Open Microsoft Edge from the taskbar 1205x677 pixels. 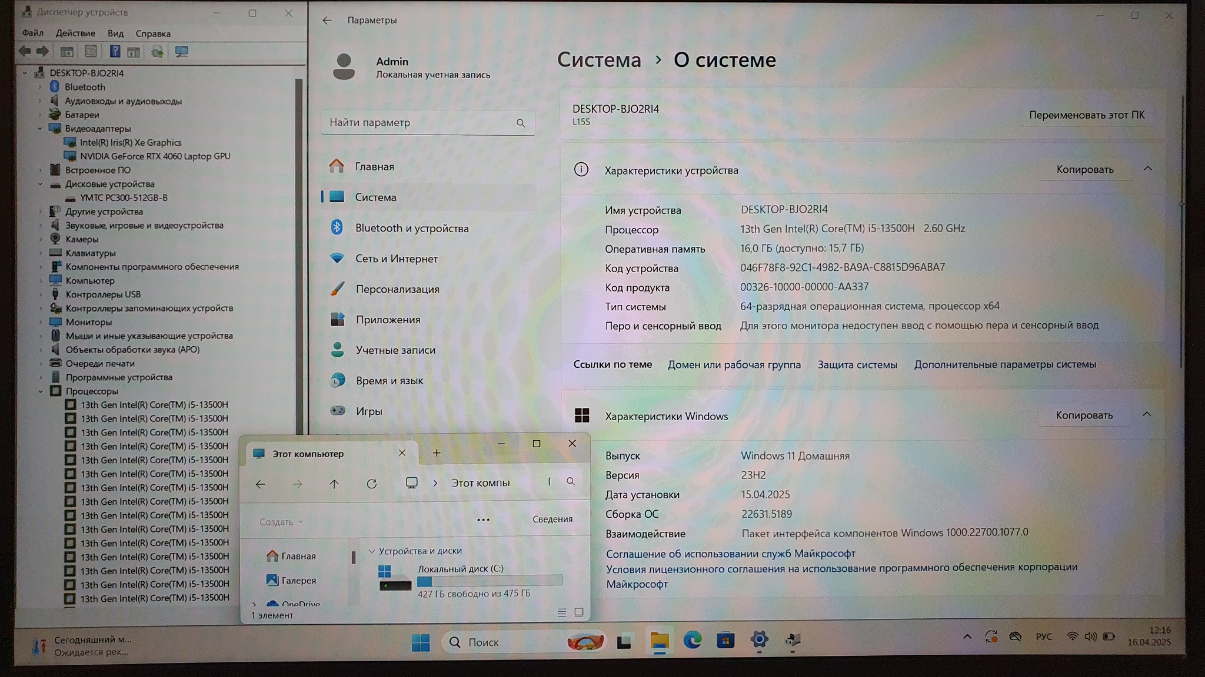pos(692,640)
